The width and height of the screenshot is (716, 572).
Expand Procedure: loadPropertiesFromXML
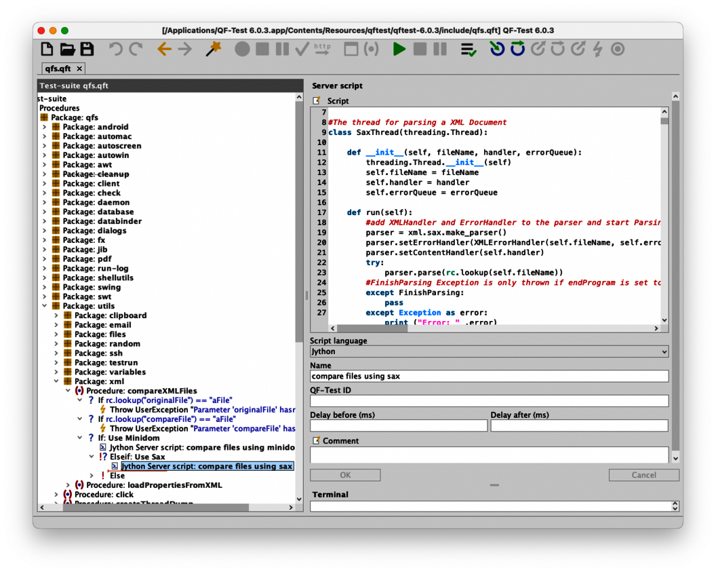pos(68,485)
